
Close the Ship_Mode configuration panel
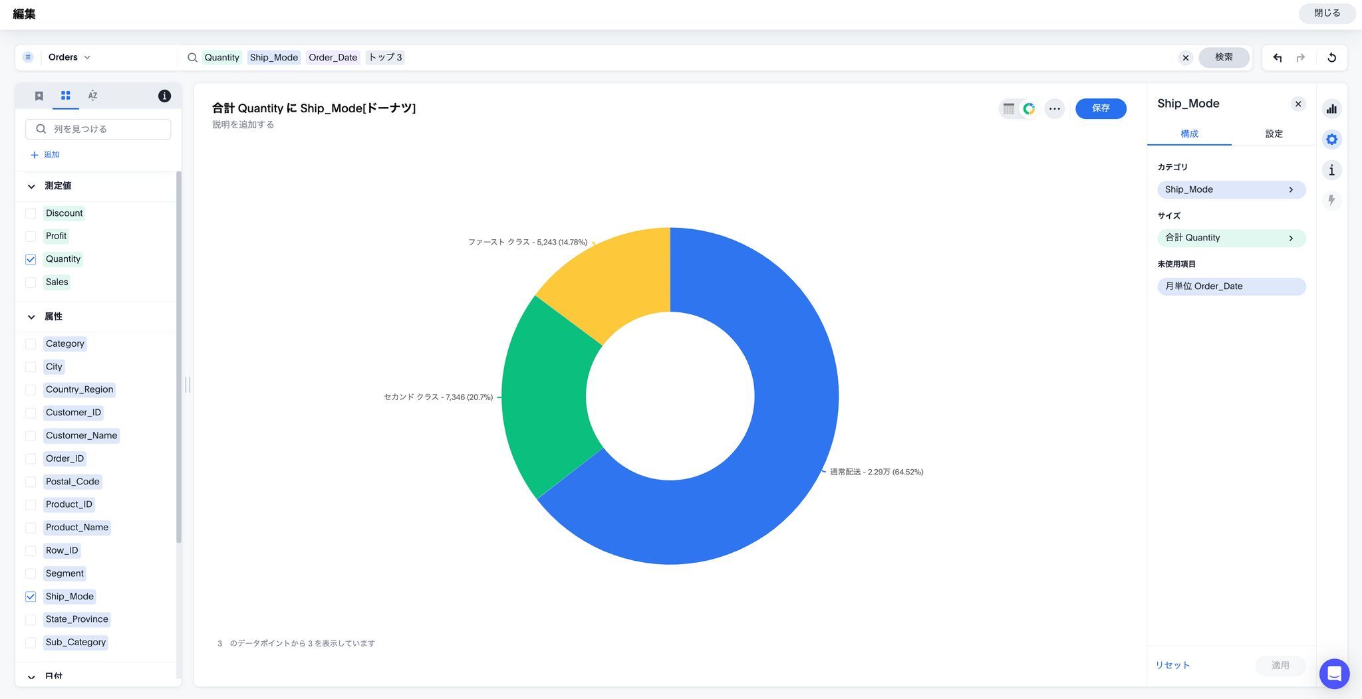[1298, 104]
